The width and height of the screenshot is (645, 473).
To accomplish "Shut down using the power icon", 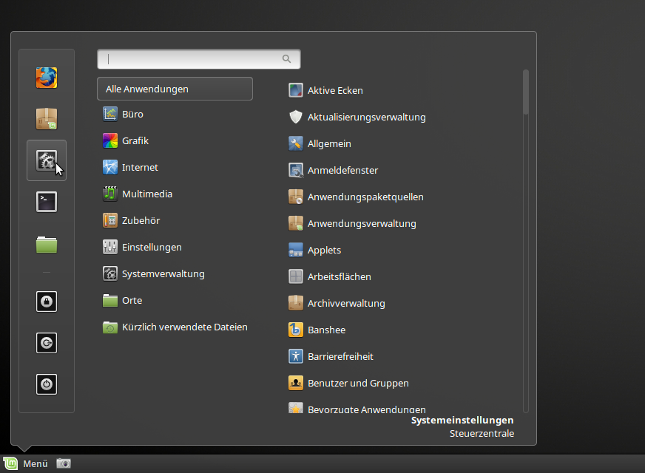I will point(46,384).
